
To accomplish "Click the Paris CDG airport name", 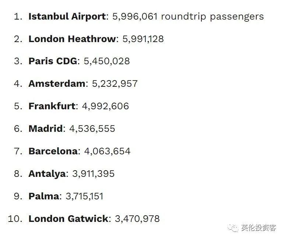I will (53, 61).
